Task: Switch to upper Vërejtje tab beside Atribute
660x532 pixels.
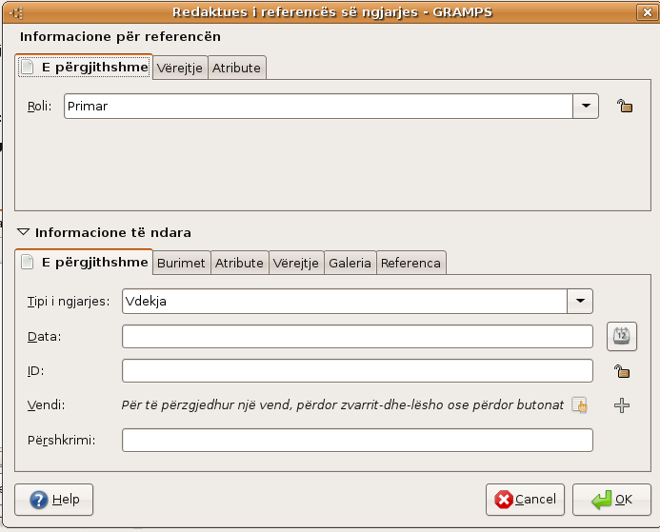Action: (x=180, y=69)
